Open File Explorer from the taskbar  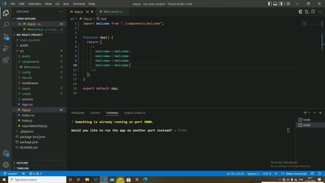87,179
